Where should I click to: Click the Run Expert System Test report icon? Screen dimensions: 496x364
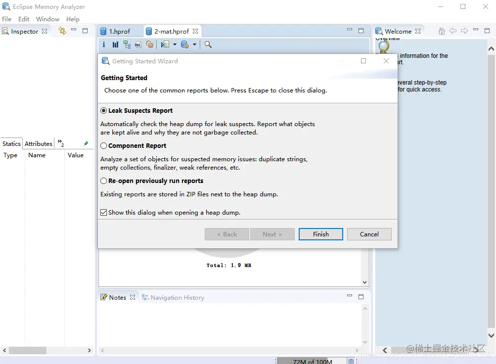pyautogui.click(x=165, y=45)
